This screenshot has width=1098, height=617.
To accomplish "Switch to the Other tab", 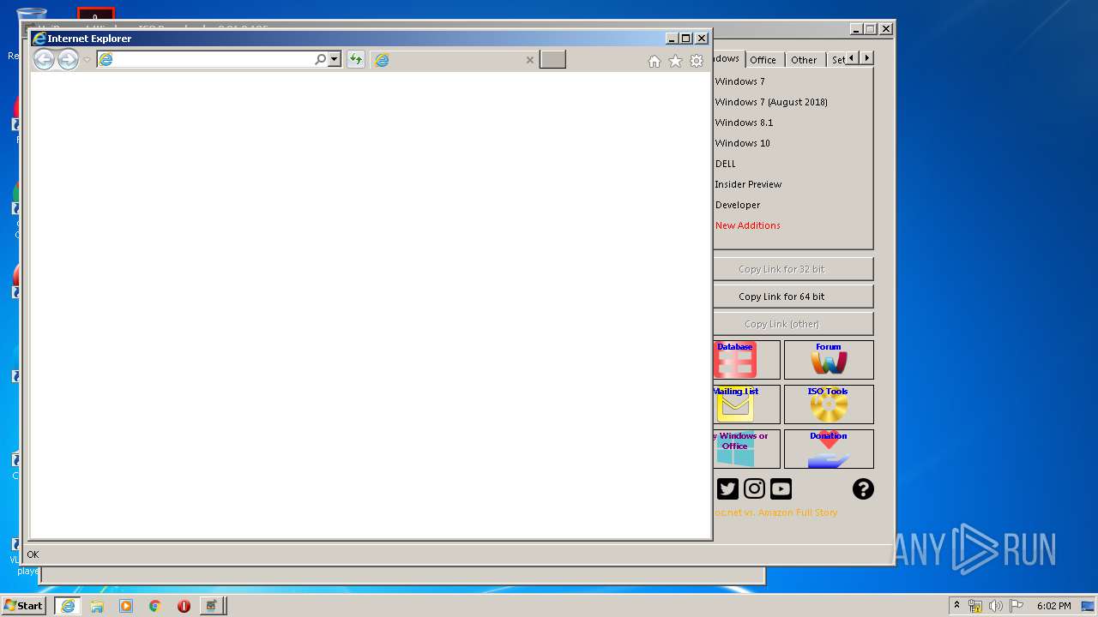I will [804, 60].
